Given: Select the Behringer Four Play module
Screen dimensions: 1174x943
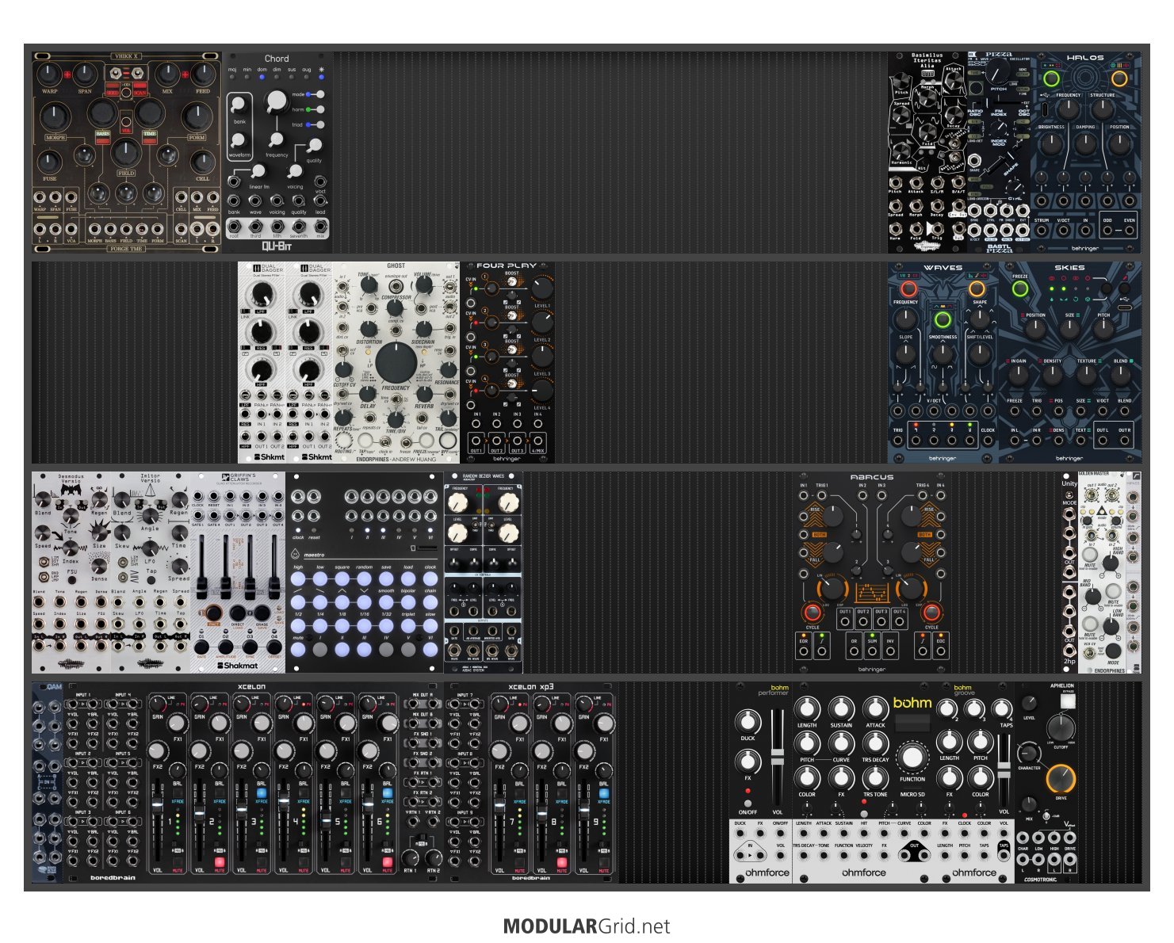Looking at the screenshot, I should [507, 362].
